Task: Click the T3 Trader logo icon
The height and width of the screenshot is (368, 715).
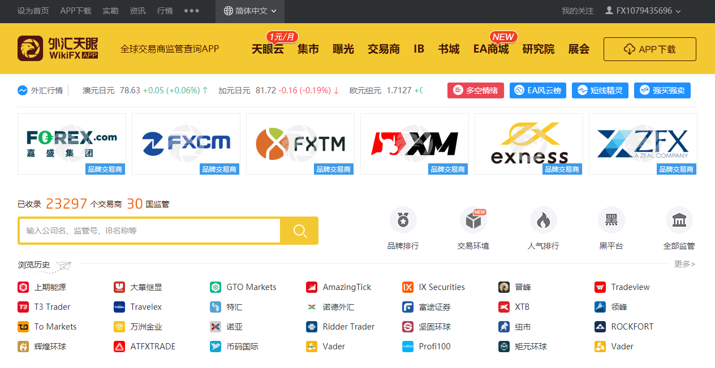Action: (23, 307)
